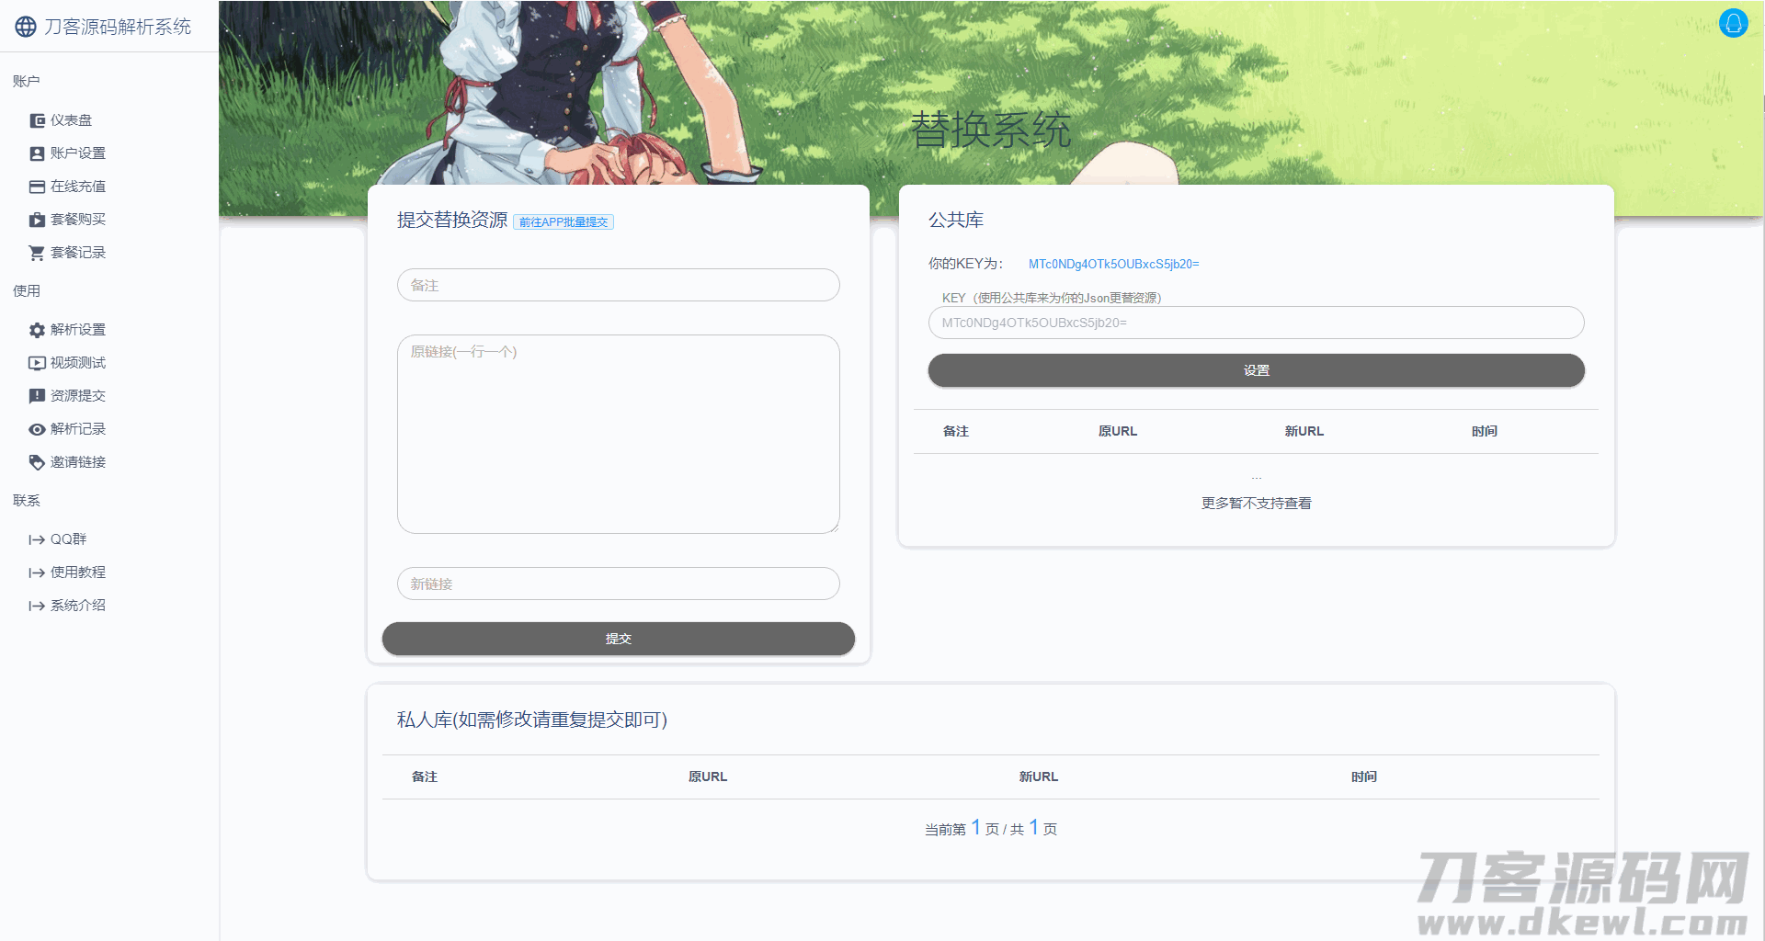The image size is (1765, 941).
Task: Click the globe icon beside the site title
Action: coord(26,27)
